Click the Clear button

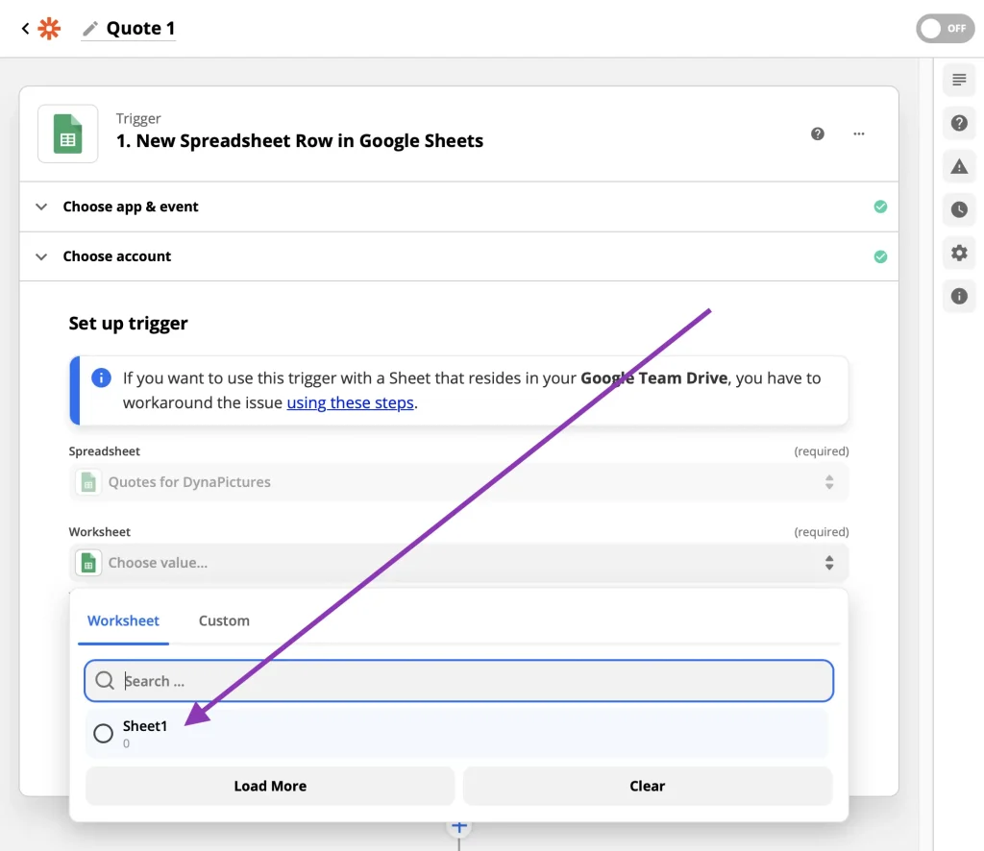coord(647,786)
